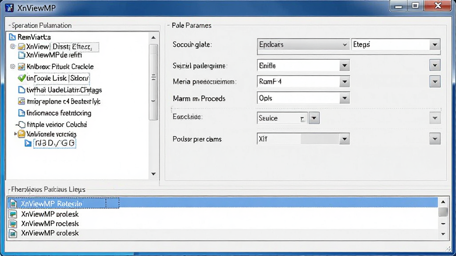
Task: Click the icon beside XnViewMP roctesk
Action: point(13,224)
